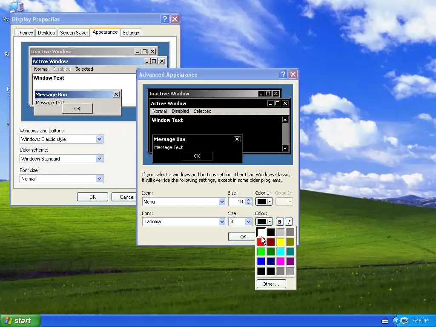This screenshot has width=436, height=327.
Task: Select the Inactive Window title in the black preview
Action: (x=169, y=94)
